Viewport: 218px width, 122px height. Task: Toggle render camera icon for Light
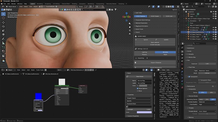pos(216,16)
